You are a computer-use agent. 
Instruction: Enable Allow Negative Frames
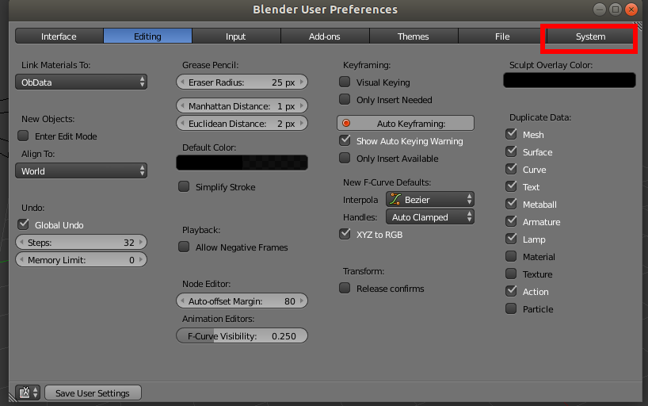point(184,247)
